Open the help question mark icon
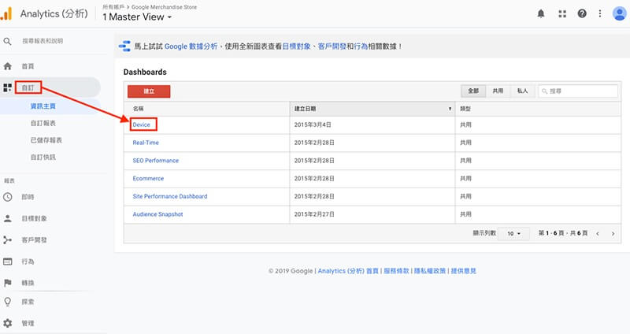 point(582,13)
